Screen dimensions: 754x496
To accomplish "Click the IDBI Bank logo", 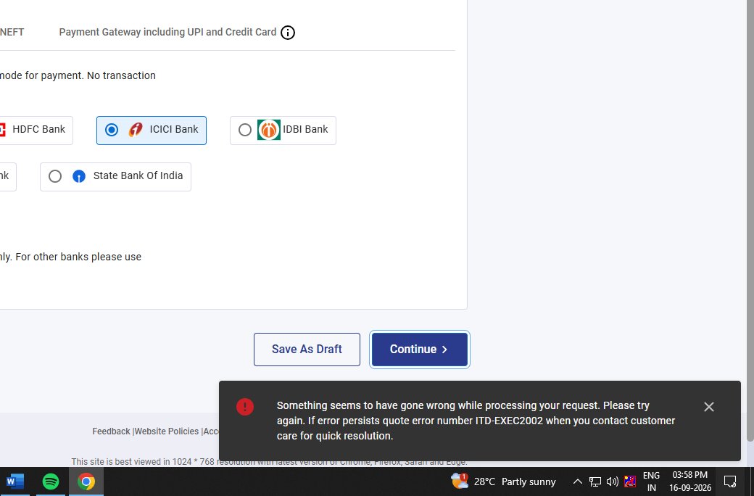I will pos(269,130).
